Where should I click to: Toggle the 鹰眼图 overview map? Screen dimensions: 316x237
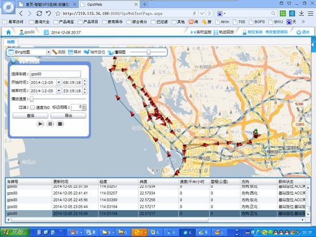(x=117, y=52)
